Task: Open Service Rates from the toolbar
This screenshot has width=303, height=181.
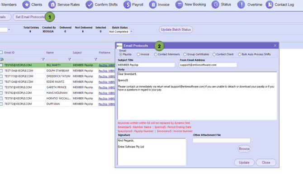Action: [x=52, y=5]
